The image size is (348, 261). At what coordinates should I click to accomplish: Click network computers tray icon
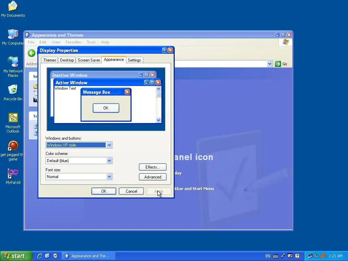coord(310,256)
